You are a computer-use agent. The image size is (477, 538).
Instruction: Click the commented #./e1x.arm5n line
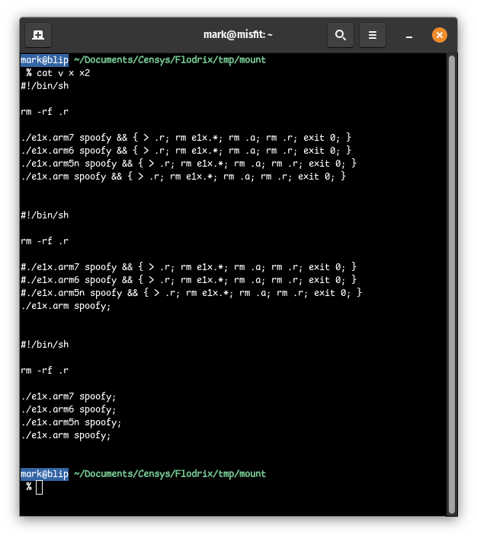click(191, 292)
